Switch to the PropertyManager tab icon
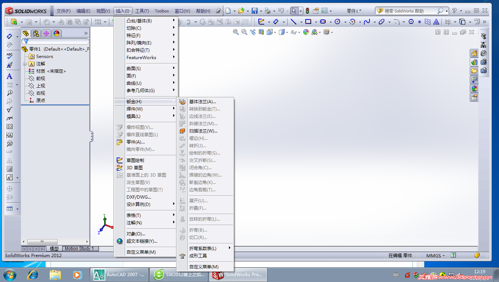The width and height of the screenshot is (499, 282). coord(36,33)
